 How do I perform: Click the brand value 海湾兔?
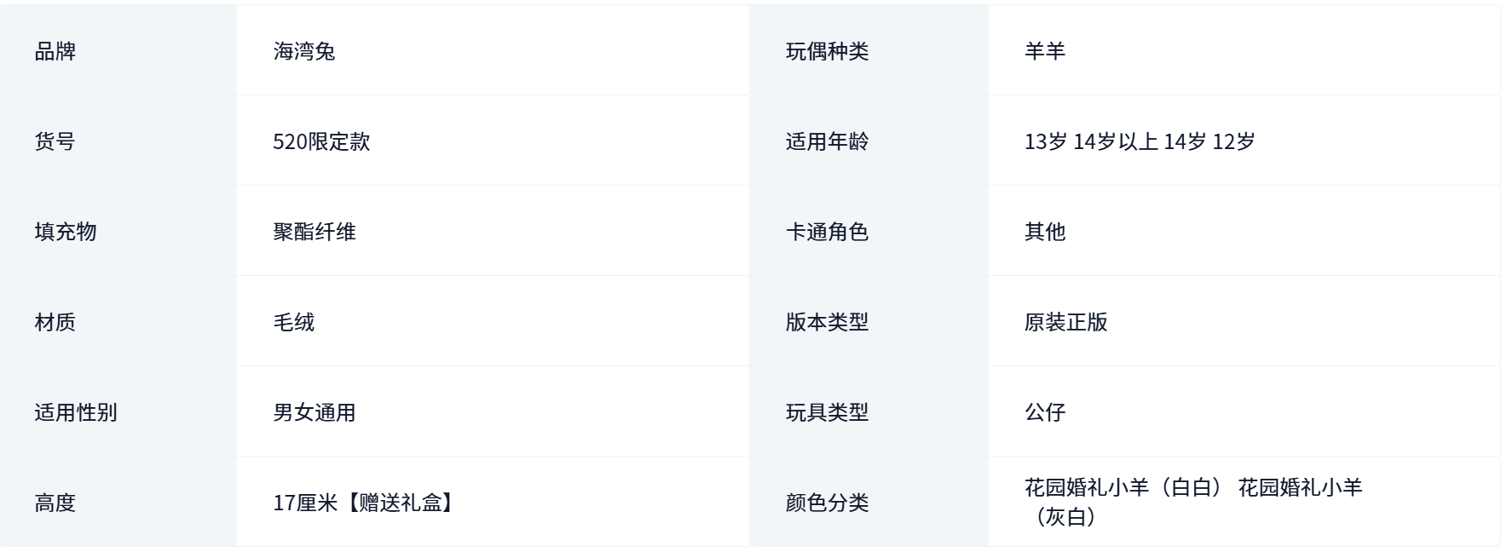tap(304, 51)
